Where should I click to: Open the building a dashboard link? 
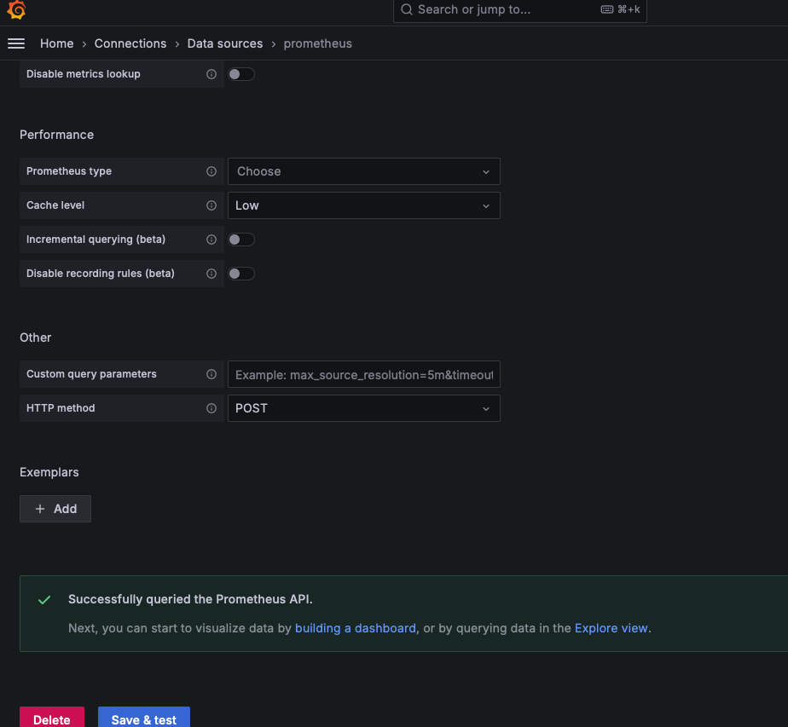[355, 628]
